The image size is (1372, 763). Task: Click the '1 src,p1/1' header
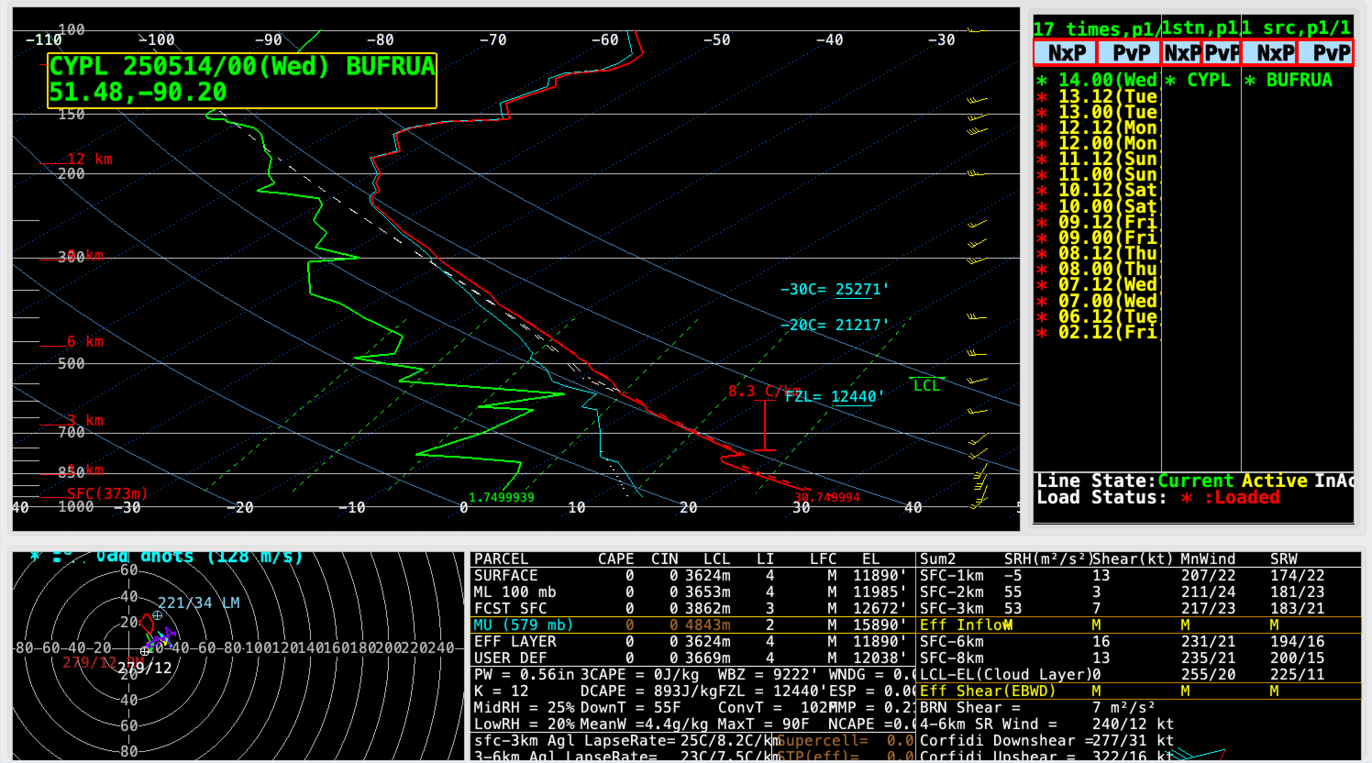pyautogui.click(x=1297, y=28)
